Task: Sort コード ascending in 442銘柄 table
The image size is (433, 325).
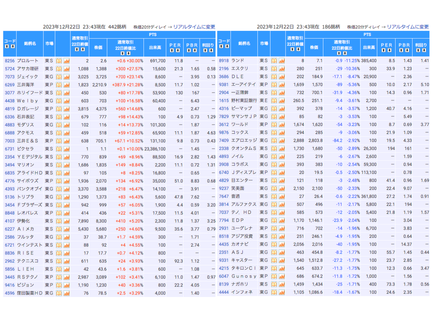Action: click(x=7, y=46)
